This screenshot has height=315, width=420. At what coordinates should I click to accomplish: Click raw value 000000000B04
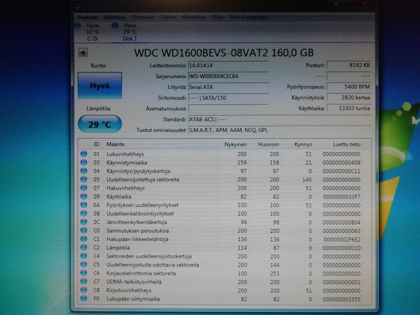click(x=342, y=222)
